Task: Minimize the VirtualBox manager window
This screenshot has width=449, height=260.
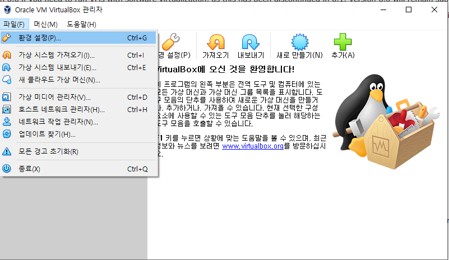Action: click(383, 10)
